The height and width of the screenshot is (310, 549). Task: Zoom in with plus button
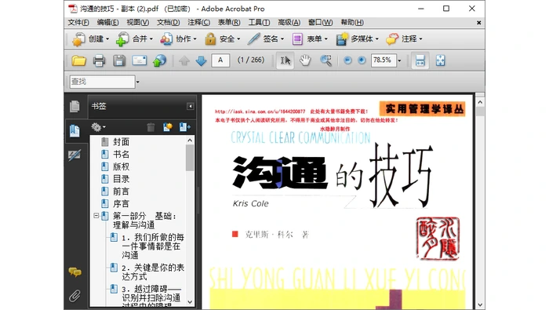pos(362,60)
